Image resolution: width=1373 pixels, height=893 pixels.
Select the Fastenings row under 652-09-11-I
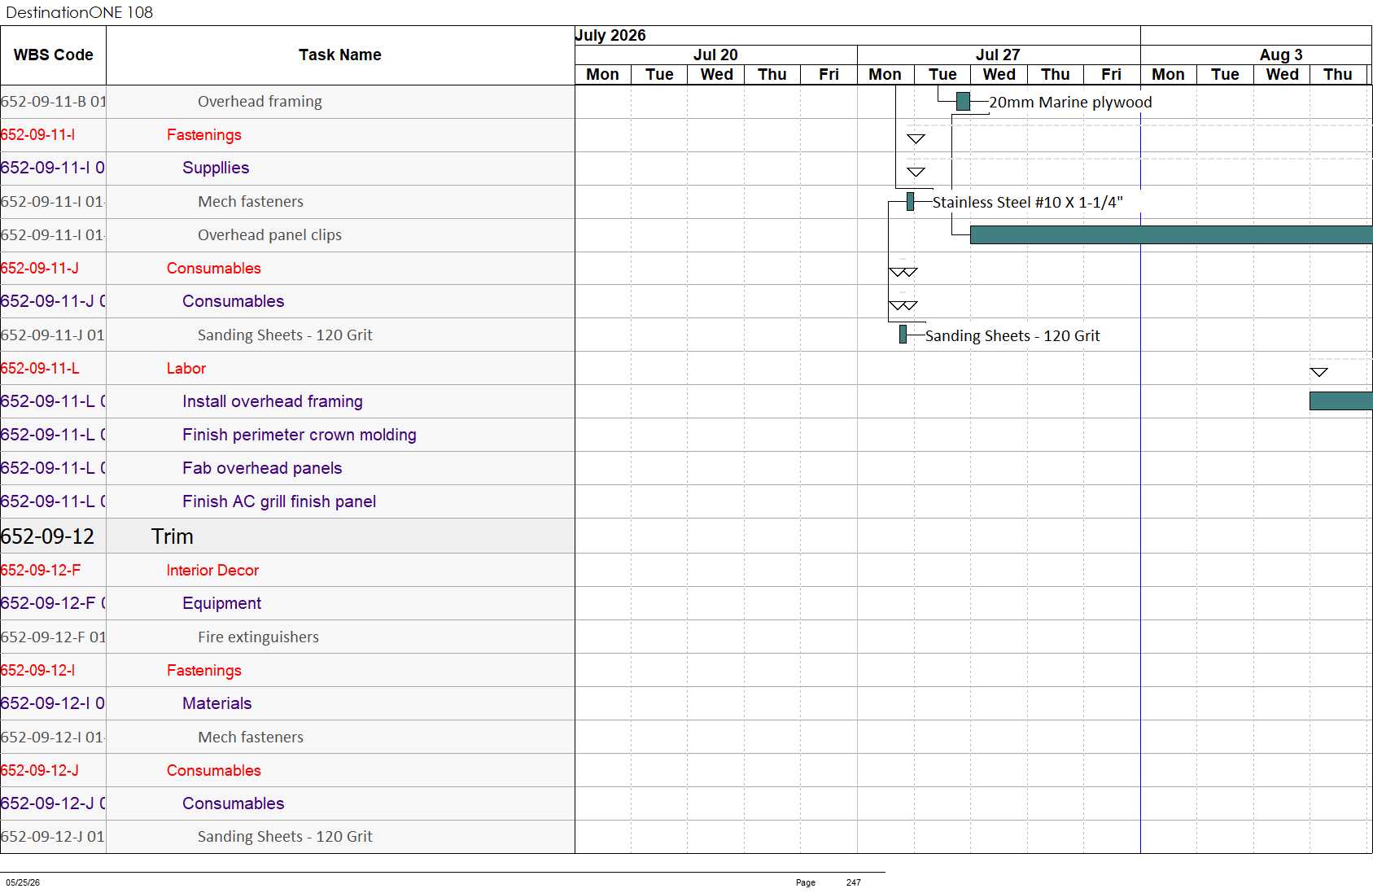[287, 135]
